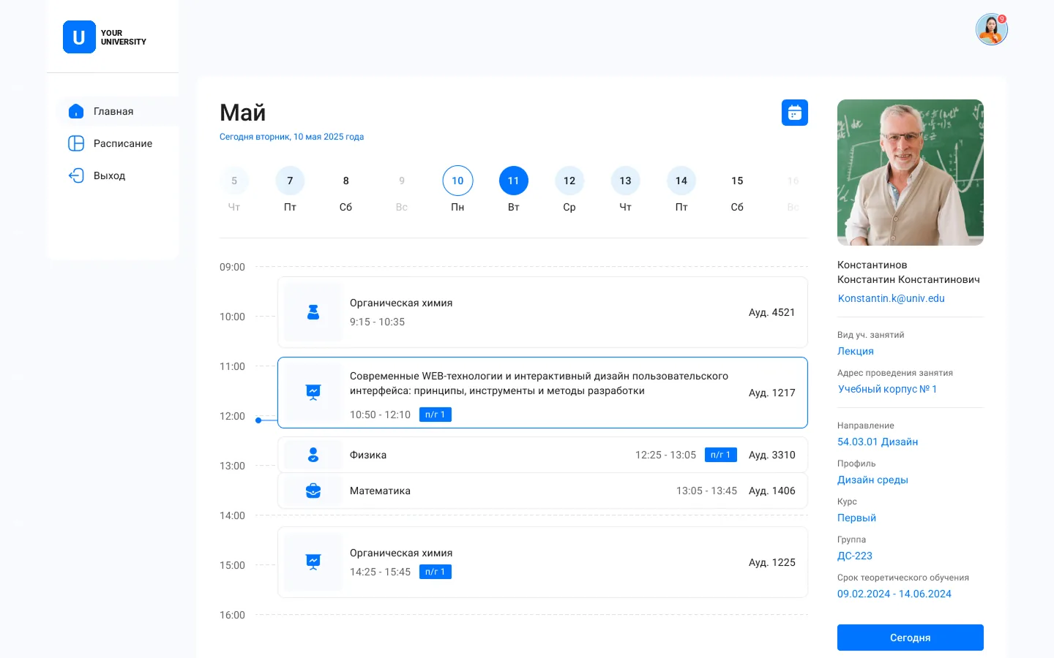Open the Главная menu item
The width and height of the screenshot is (1054, 658).
pyautogui.click(x=118, y=111)
